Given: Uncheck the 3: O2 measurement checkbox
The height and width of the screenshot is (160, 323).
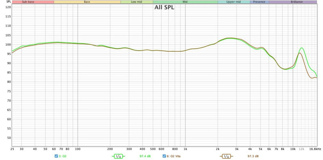Looking at the screenshot, I should tap(56, 156).
